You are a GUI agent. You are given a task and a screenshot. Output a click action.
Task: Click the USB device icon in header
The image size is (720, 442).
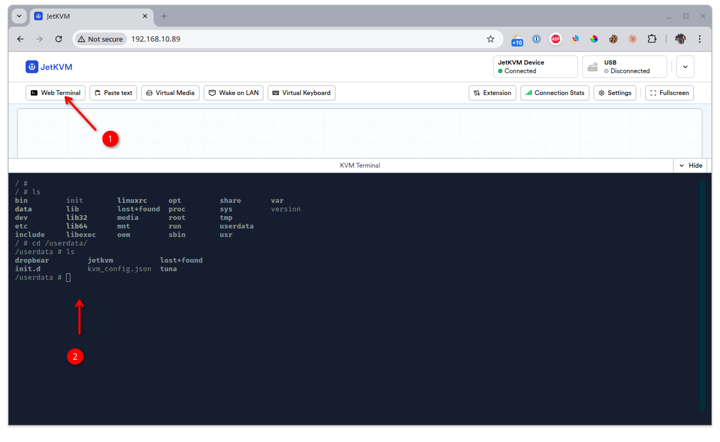tap(593, 66)
